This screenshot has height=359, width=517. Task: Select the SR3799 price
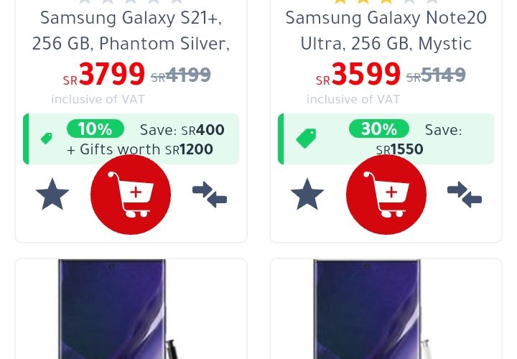tap(104, 75)
